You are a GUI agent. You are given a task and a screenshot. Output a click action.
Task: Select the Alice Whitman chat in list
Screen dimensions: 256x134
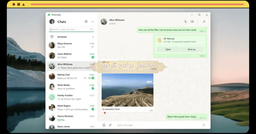pos(71,66)
